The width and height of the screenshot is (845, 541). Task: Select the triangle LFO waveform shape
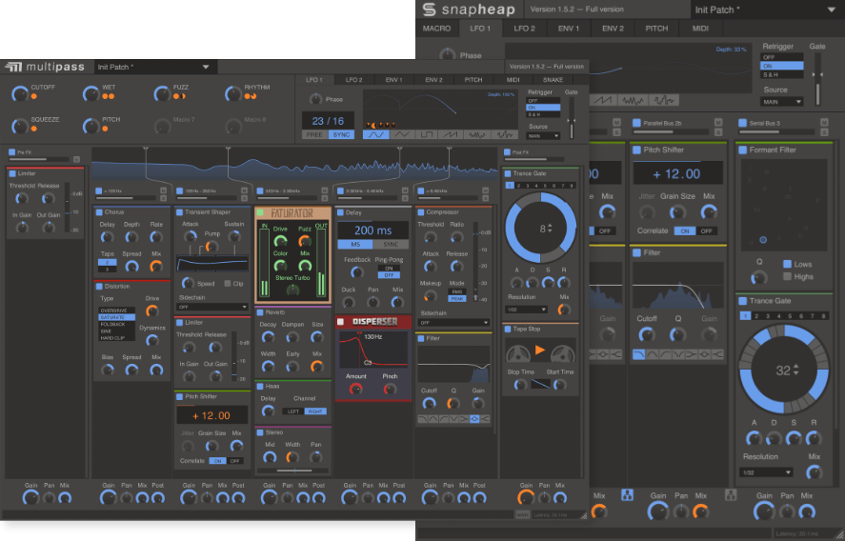[402, 134]
